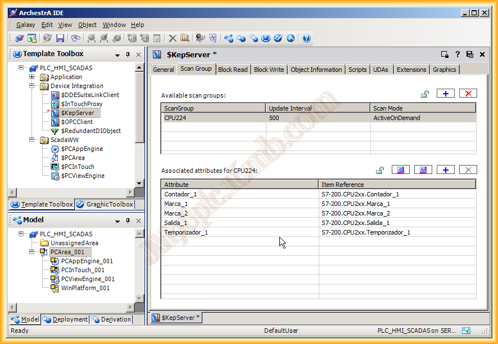Select the $OPCClient template

click(x=76, y=122)
